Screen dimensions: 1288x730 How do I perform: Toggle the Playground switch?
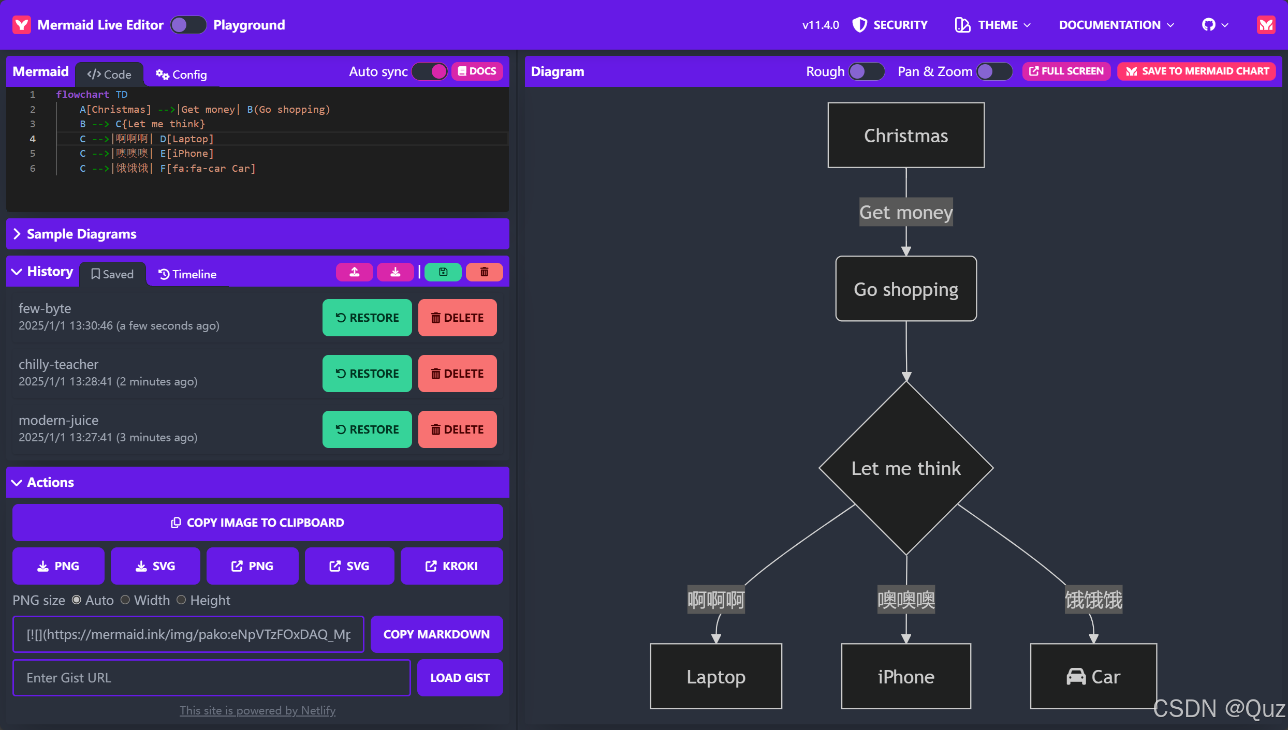[188, 25]
